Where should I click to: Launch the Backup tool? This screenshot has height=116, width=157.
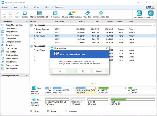click(151, 15)
